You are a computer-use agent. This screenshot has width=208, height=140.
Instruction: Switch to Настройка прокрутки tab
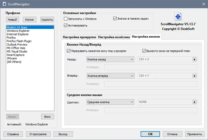[79, 37]
